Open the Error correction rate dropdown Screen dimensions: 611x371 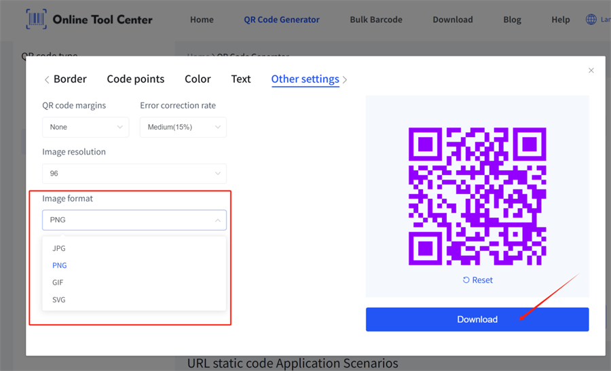point(183,128)
